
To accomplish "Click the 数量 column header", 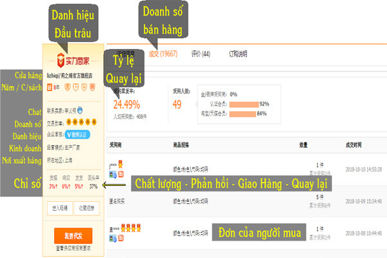I will (x=303, y=145).
